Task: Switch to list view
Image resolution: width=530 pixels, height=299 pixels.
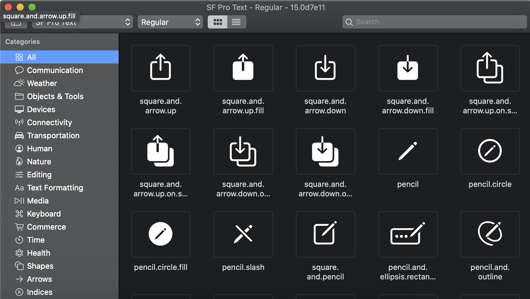Action: coord(237,22)
